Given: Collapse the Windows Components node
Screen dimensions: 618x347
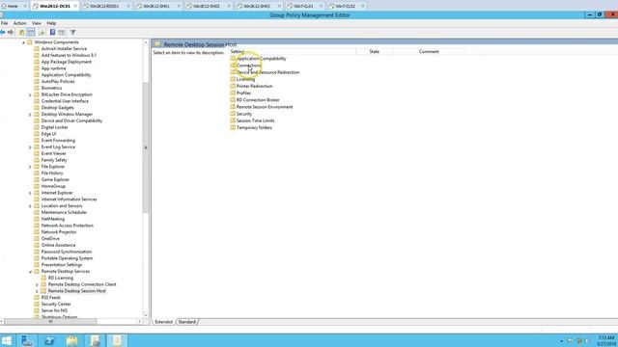Looking at the screenshot, I should 23,42.
